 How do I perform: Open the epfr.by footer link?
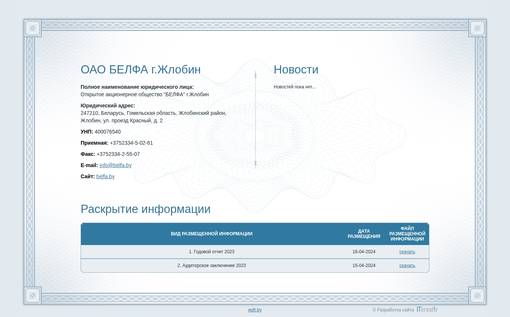click(255, 310)
